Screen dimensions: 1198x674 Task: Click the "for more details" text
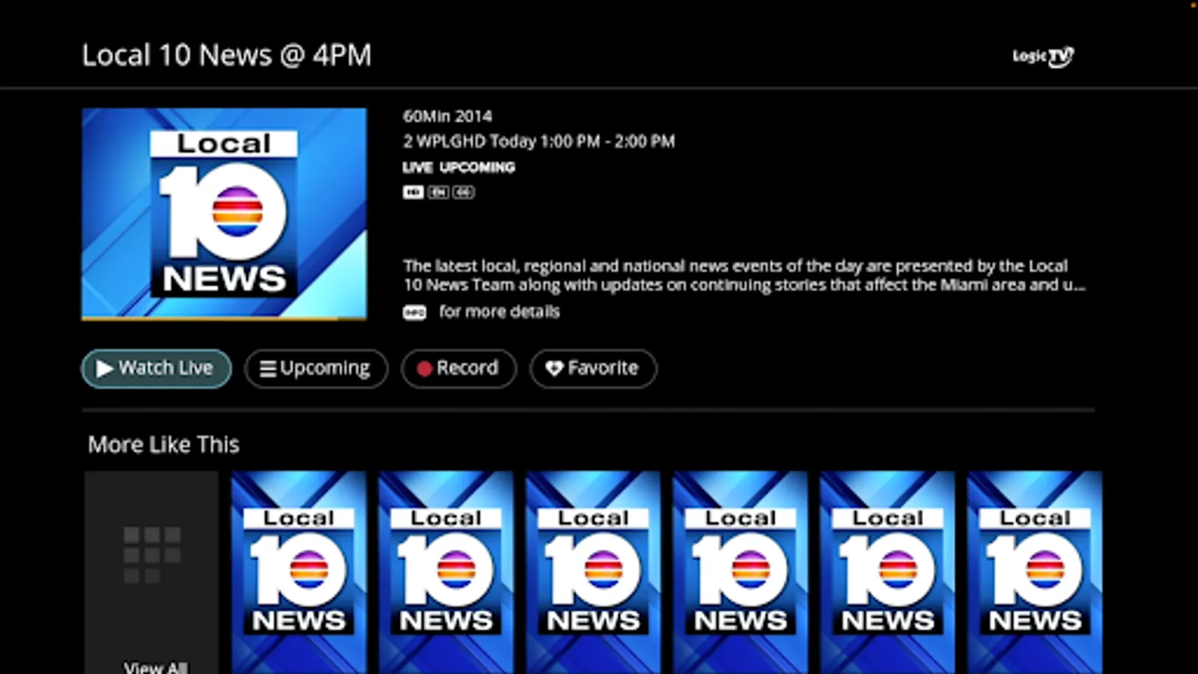tap(499, 312)
